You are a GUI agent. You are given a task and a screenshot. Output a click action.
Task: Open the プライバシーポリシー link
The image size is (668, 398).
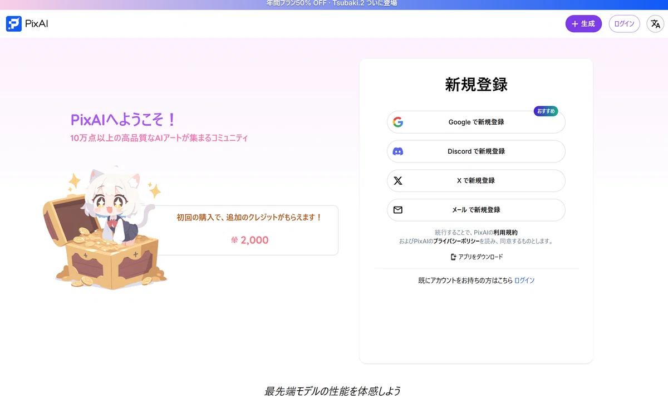[x=456, y=242]
